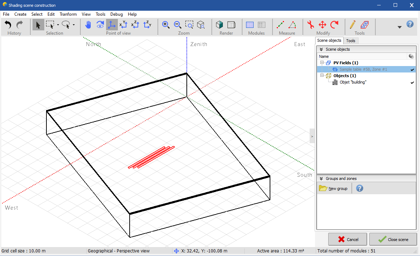This screenshot has width=420, height=256.
Task: Open the Tools menu
Action: coord(100,14)
